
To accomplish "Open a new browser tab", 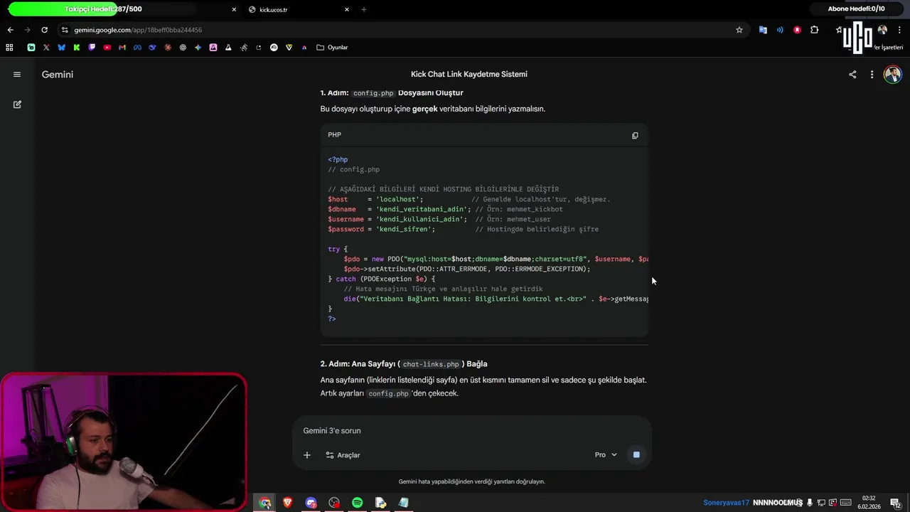I will (364, 10).
